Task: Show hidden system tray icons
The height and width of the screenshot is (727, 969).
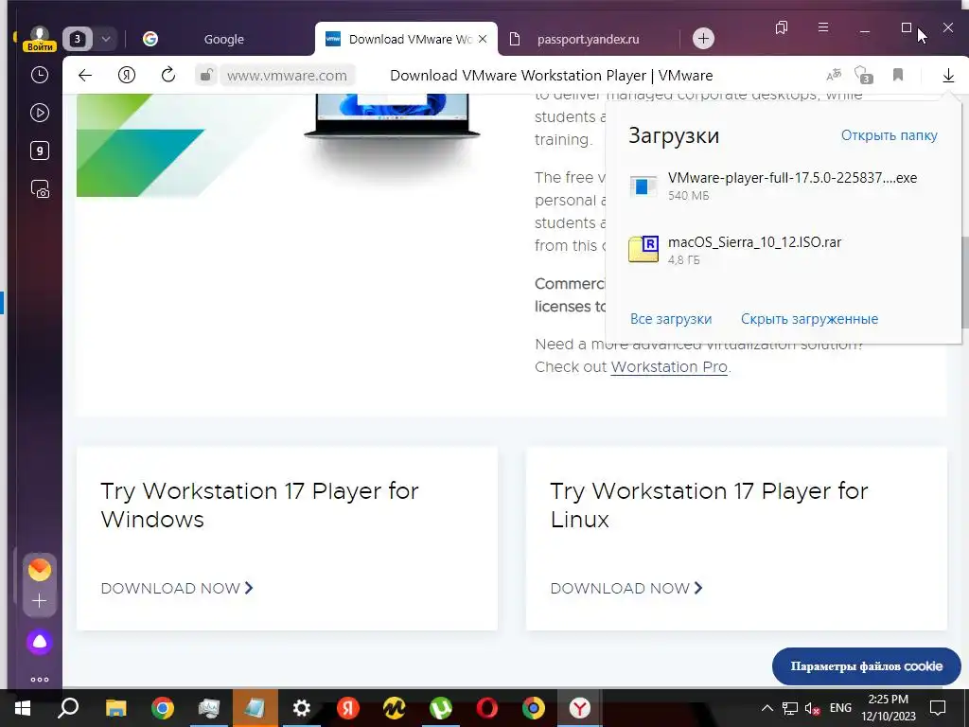Action: click(x=766, y=708)
